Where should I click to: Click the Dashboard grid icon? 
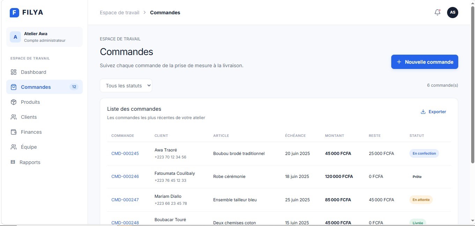pos(14,72)
